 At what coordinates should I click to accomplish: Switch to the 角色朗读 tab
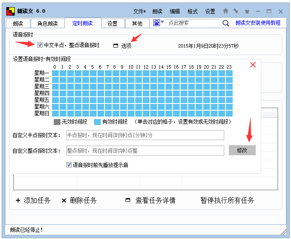click(47, 24)
